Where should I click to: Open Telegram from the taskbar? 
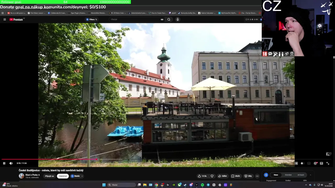click(x=208, y=185)
